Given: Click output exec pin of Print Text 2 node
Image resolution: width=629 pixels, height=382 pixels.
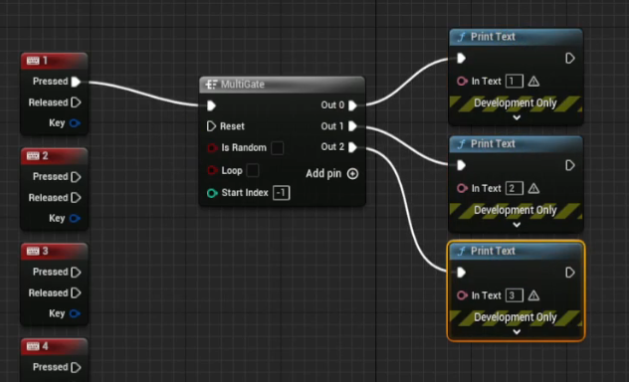Looking at the screenshot, I should tap(570, 165).
